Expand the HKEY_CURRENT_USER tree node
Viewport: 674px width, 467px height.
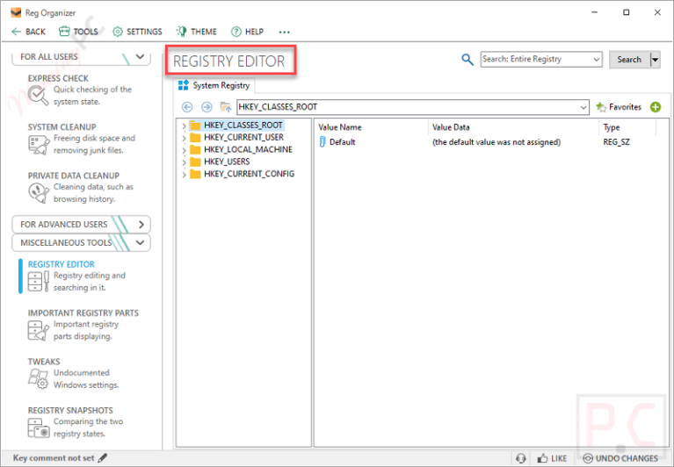coord(184,138)
